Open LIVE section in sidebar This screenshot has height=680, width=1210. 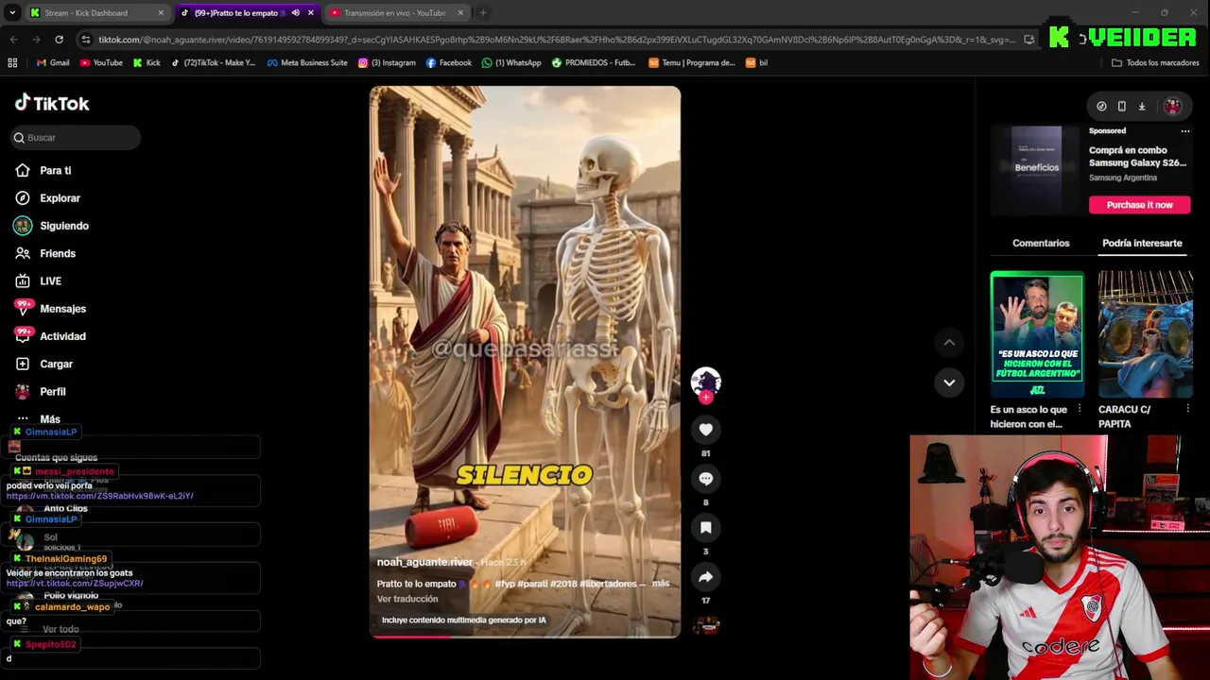click(x=50, y=280)
